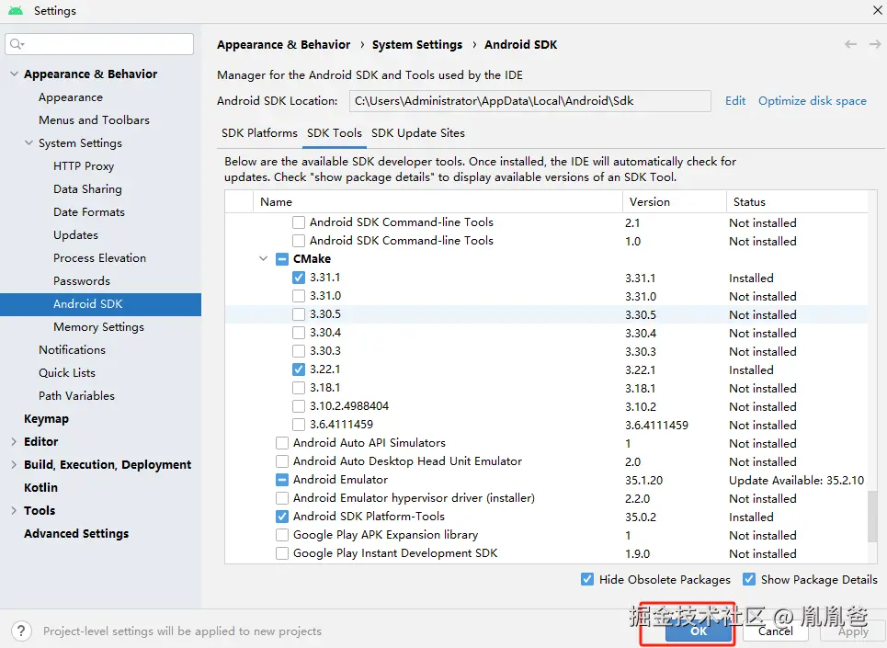Uncheck CMake 3.22.1 checkbox

pos(299,369)
